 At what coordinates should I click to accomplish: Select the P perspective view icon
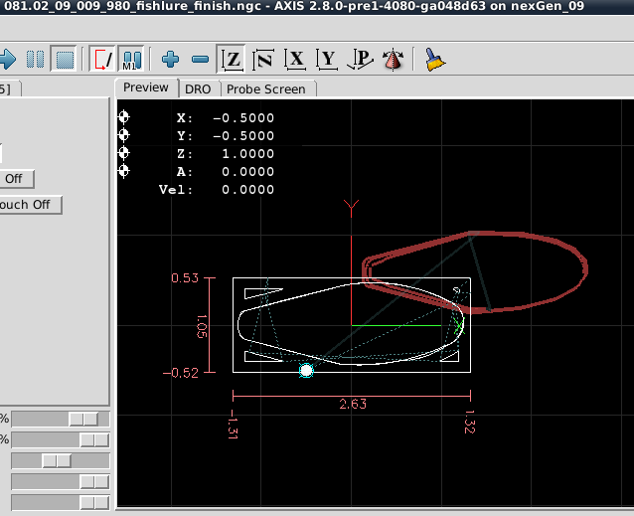[x=359, y=60]
